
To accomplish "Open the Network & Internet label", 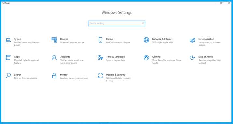I will (162, 39).
